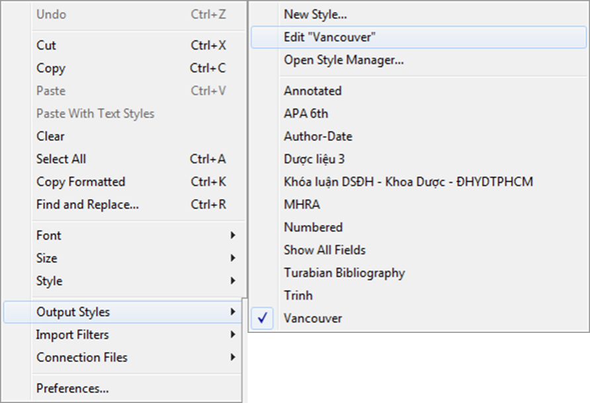590x403 pixels.
Task: Choose Turabian Bibliography style
Action: pos(419,273)
